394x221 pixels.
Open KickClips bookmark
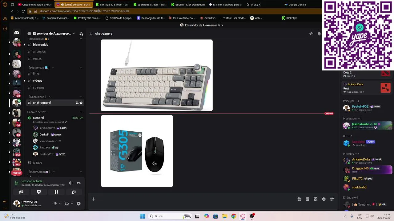[x=289, y=18]
